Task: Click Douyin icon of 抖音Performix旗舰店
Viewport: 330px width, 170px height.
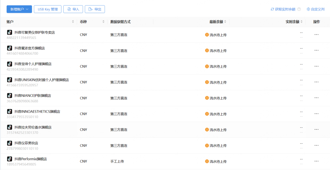Action: 9,159
